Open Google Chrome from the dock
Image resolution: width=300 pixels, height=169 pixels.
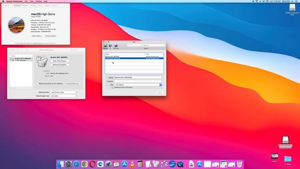[84, 164]
